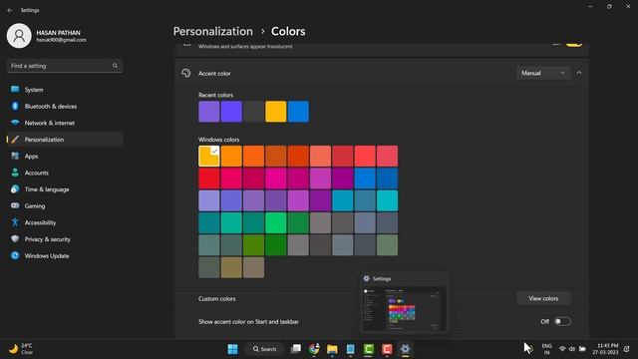The height and width of the screenshot is (359, 638).
Task: Click the clock showing 11:45 PM
Action: click(605, 349)
